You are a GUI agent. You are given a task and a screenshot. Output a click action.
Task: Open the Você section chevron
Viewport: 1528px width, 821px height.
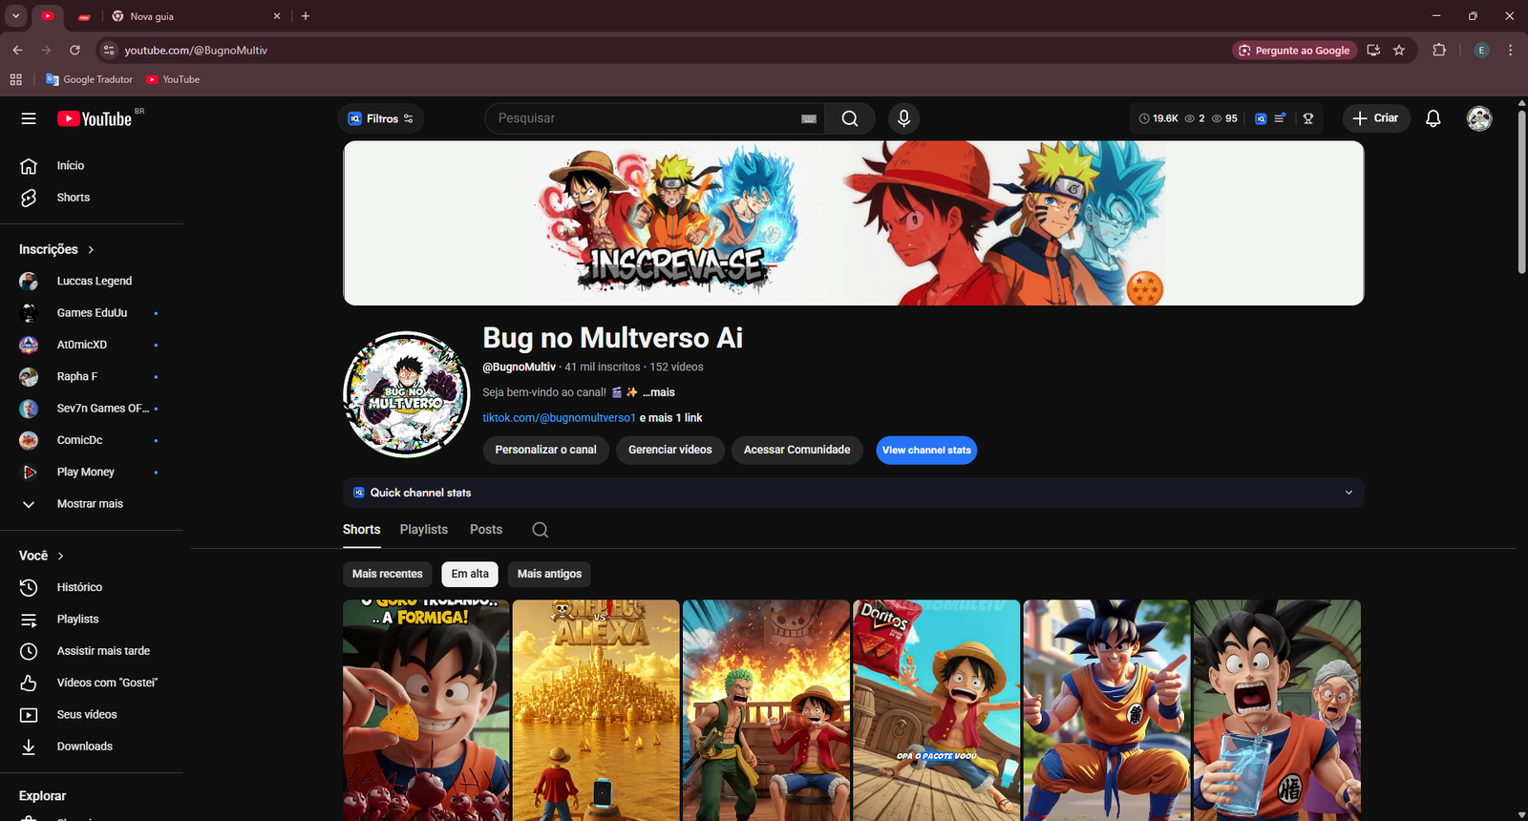pos(61,556)
